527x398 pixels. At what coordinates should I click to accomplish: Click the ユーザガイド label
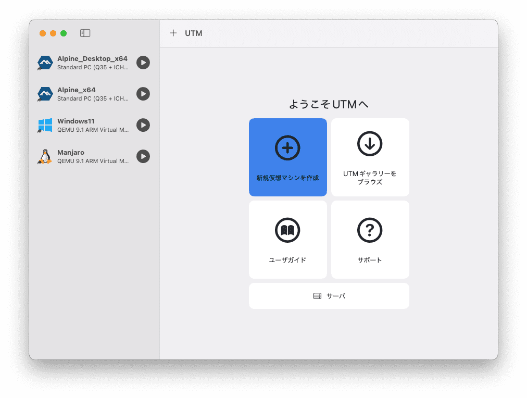pyautogui.click(x=287, y=260)
